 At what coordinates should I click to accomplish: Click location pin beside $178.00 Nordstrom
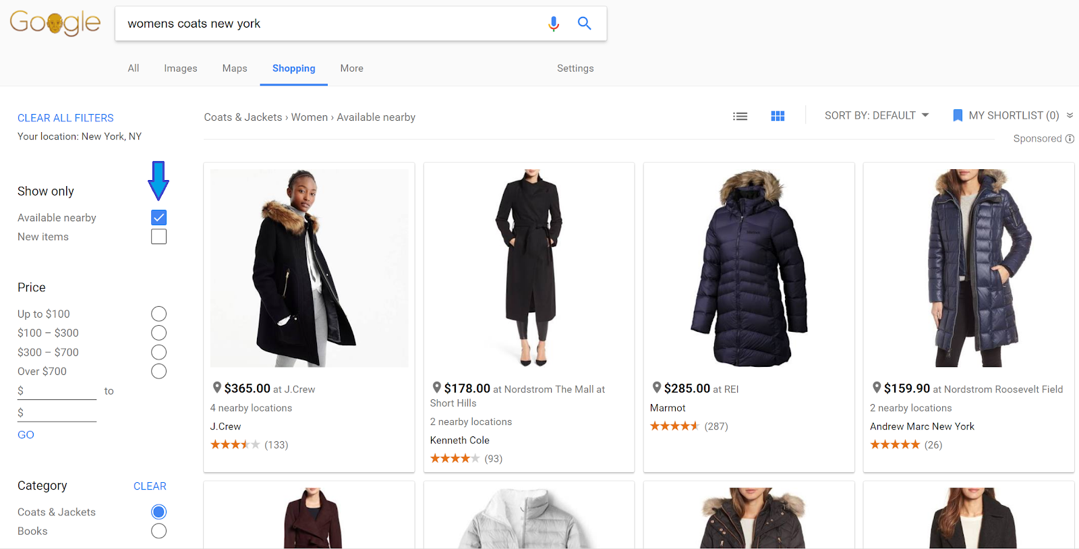click(437, 387)
